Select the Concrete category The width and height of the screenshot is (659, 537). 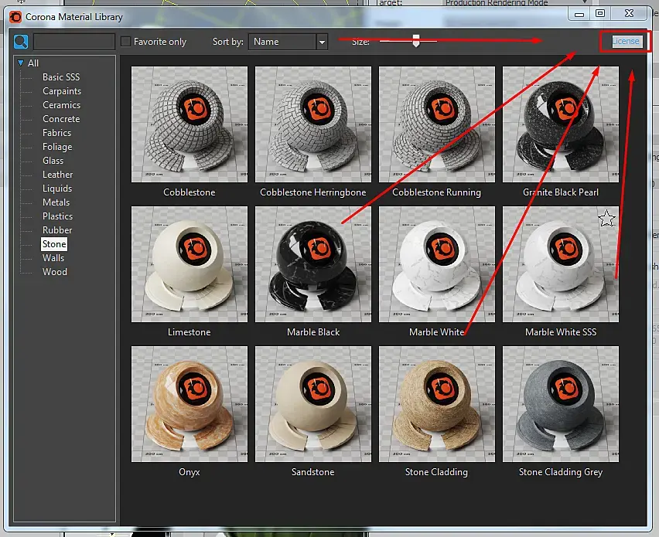61,119
